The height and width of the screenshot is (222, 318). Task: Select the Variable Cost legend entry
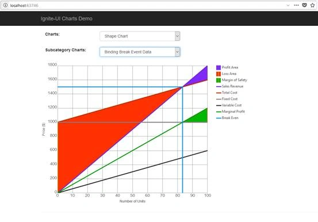pyautogui.click(x=229, y=105)
